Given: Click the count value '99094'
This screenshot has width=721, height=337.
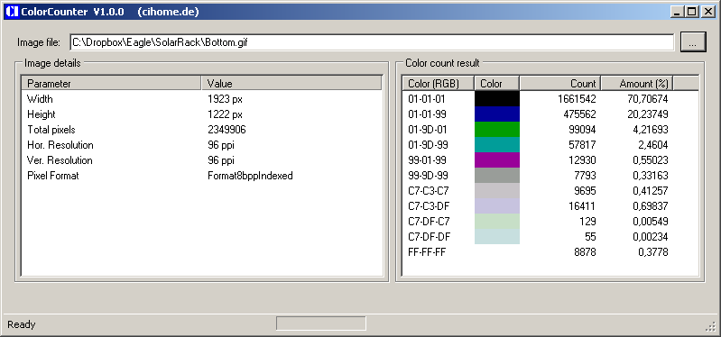Looking at the screenshot, I should pos(582,130).
